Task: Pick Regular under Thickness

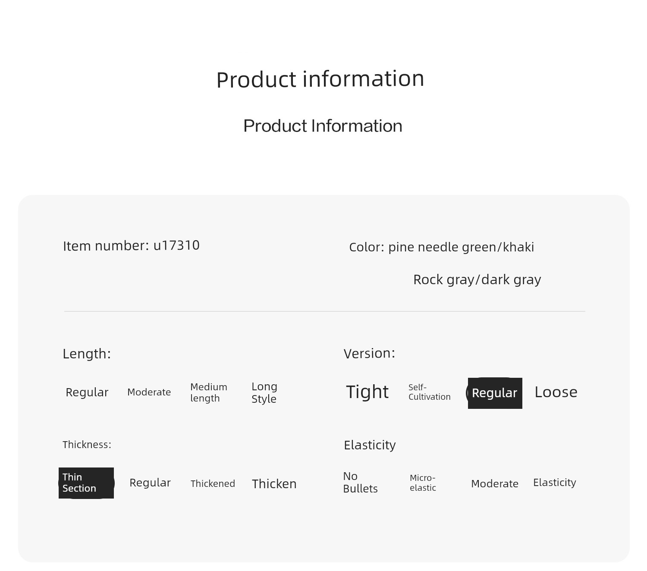Action: point(150,483)
